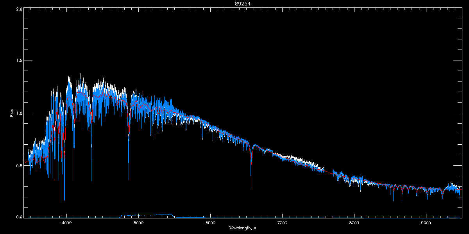469x234 pixels.
Task: Click the 9000 x-axis tick label
Action: coord(426,223)
